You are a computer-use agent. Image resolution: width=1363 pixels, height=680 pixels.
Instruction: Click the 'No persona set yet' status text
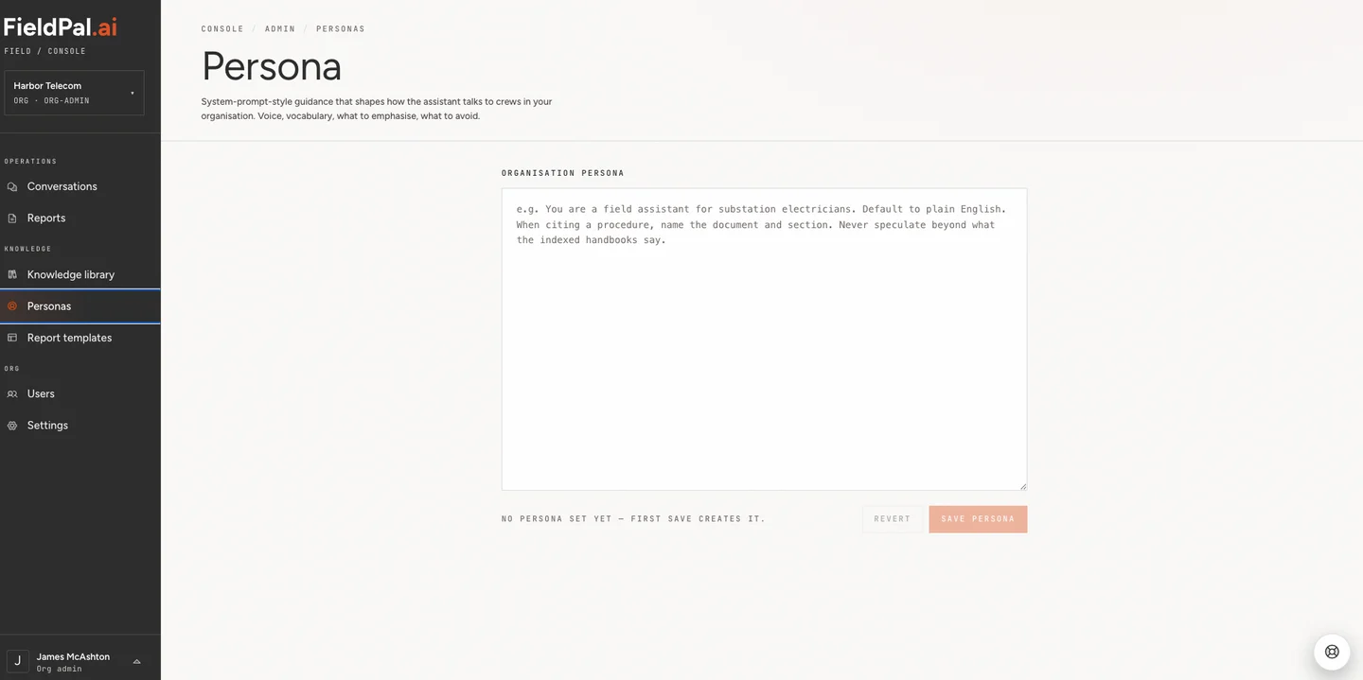(x=633, y=519)
